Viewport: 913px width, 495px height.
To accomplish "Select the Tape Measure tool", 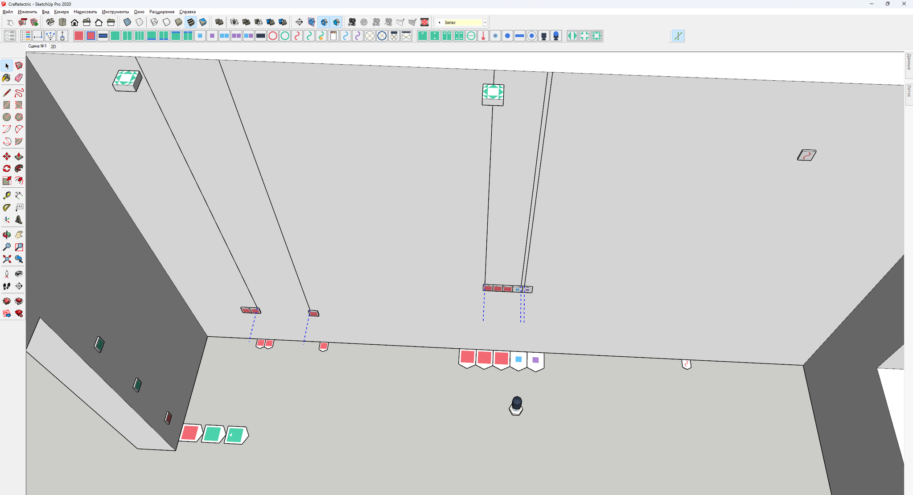I will [x=7, y=195].
